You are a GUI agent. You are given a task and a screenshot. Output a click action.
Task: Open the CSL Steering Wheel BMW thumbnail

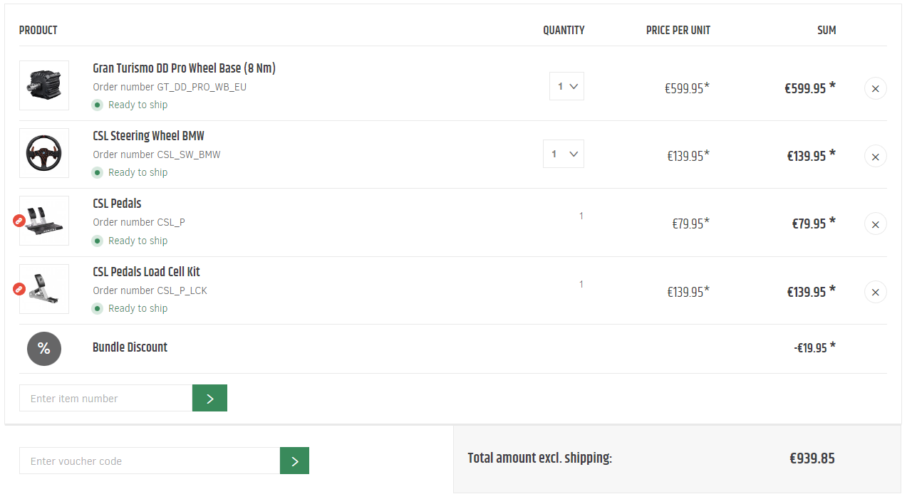click(44, 153)
